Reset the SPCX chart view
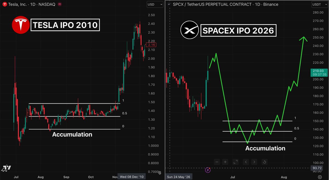 click(x=264, y=162)
